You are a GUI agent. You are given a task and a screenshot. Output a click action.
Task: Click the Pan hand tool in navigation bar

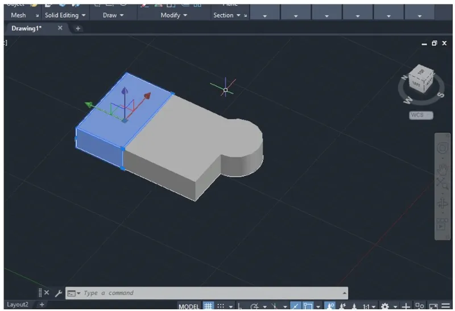pyautogui.click(x=442, y=169)
